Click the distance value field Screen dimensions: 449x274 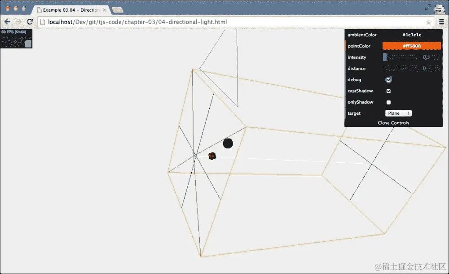[x=431, y=68]
